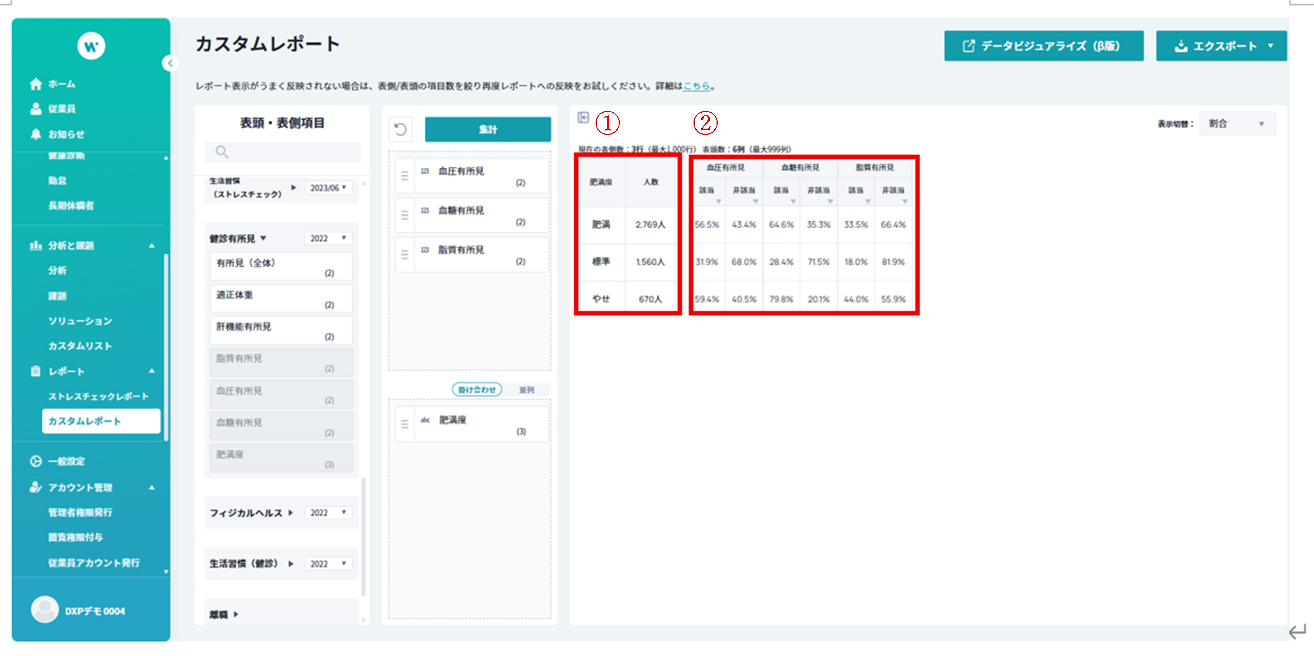The height and width of the screenshot is (656, 1314).
Task: Open ストレスチェックレポート
Action: [98, 396]
